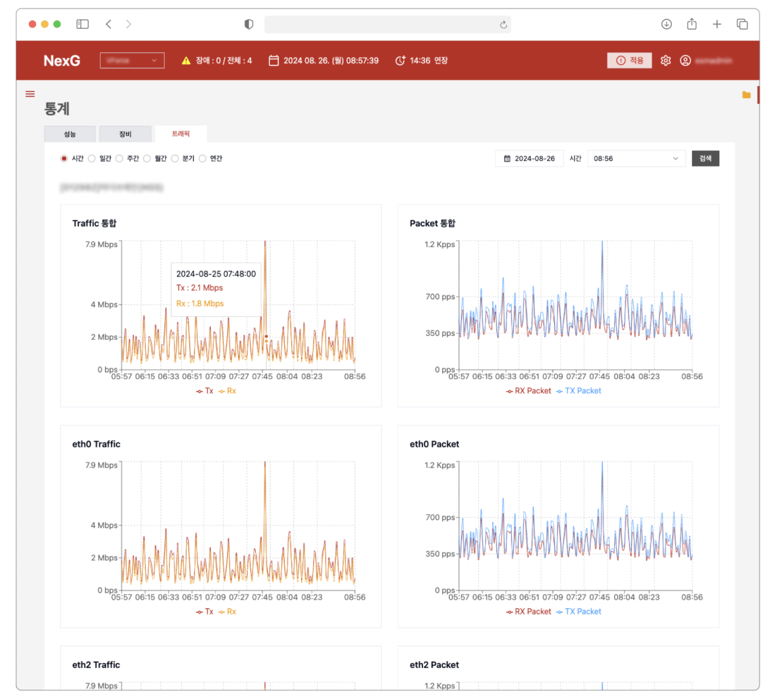Toggle the Safari sidebar icon
This screenshot has width=775, height=699.
82,24
